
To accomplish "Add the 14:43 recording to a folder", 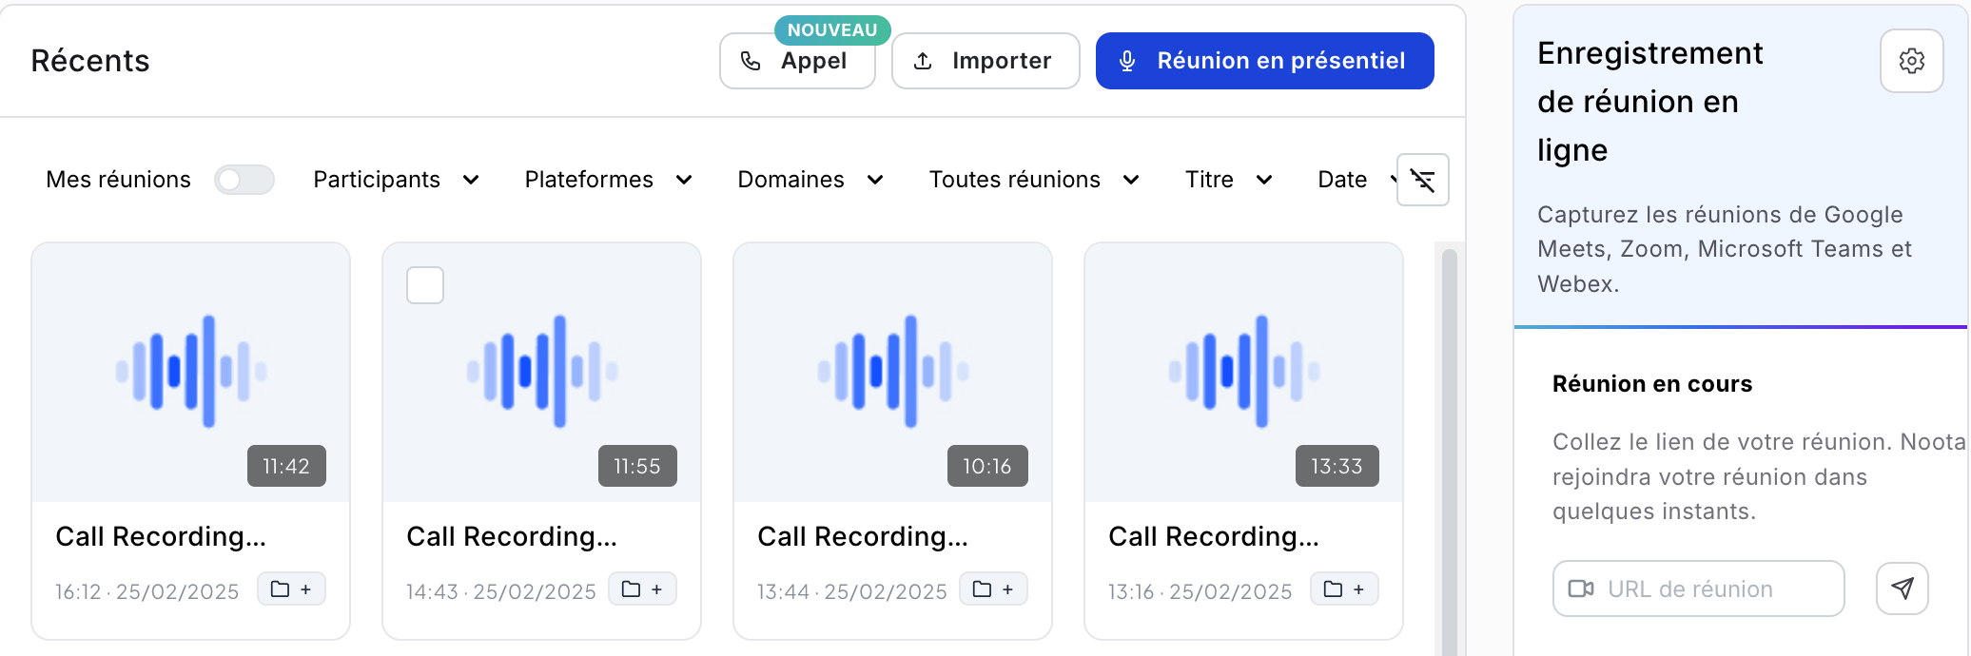I will [x=642, y=589].
